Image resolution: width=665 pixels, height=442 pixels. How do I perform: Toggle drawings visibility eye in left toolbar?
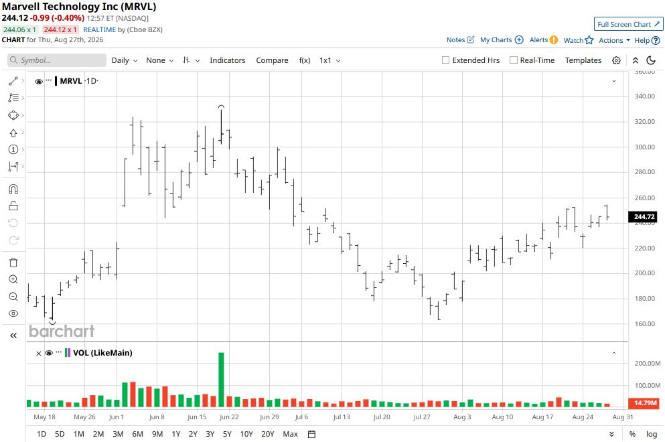[x=13, y=313]
